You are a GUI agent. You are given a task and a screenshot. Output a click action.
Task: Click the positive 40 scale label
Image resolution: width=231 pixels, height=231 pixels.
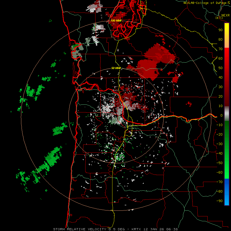[220, 78]
